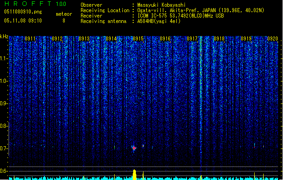The image size is (283, 180).
Task: Click the 1.0 kHz axis tick label
Action: (4, 81)
